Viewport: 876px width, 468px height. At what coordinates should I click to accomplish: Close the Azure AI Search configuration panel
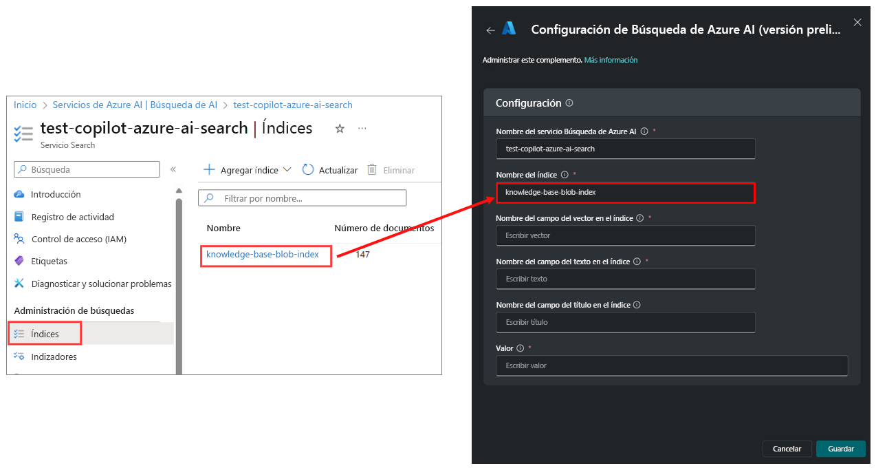click(x=857, y=22)
